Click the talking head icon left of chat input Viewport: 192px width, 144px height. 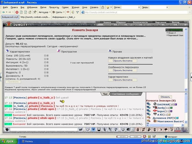(x=7, y=129)
